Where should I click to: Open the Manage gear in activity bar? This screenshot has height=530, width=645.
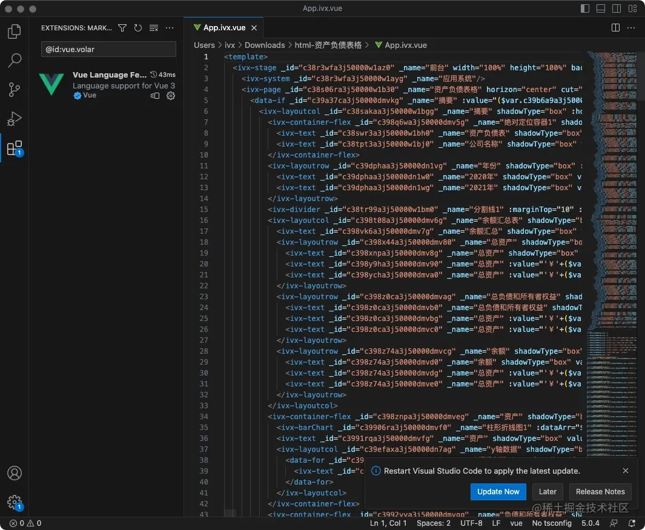click(15, 502)
